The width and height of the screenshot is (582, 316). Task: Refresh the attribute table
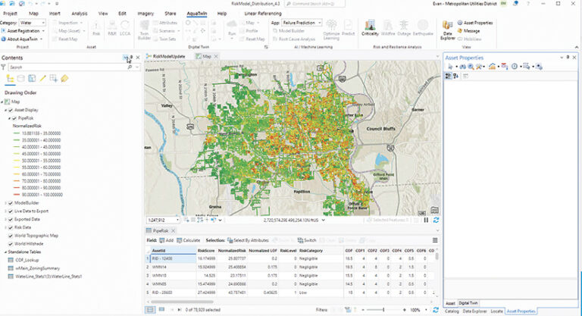[x=436, y=310]
